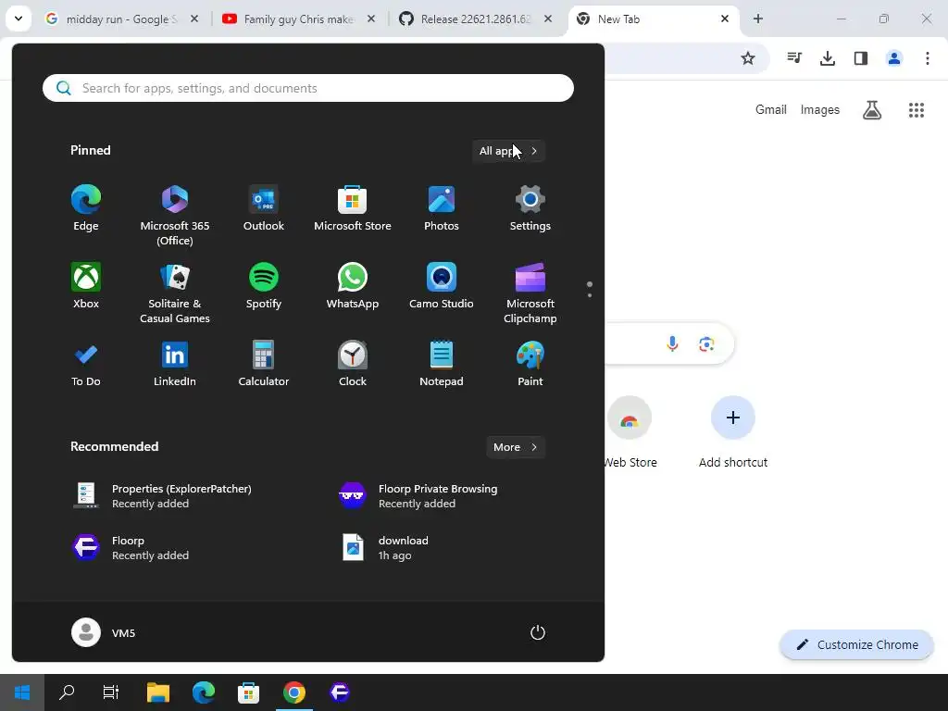Open Chrome three-dot menu

tap(927, 58)
